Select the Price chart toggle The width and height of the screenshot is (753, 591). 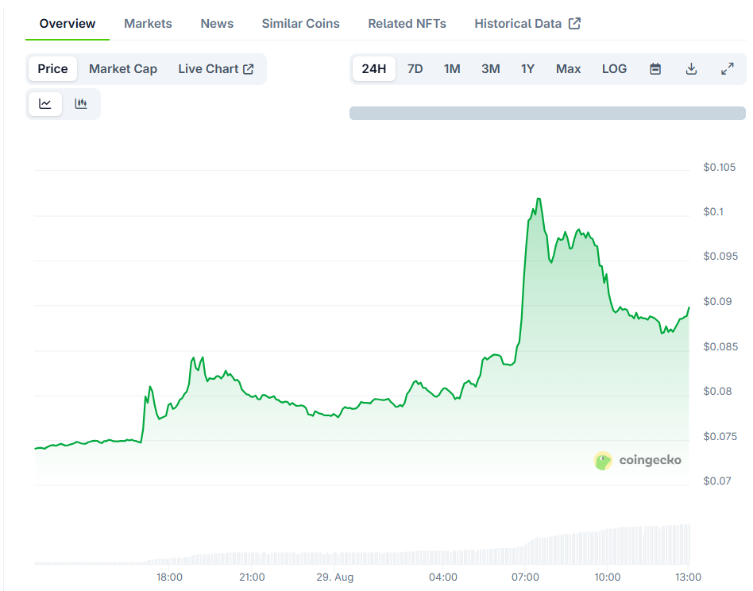coord(53,69)
